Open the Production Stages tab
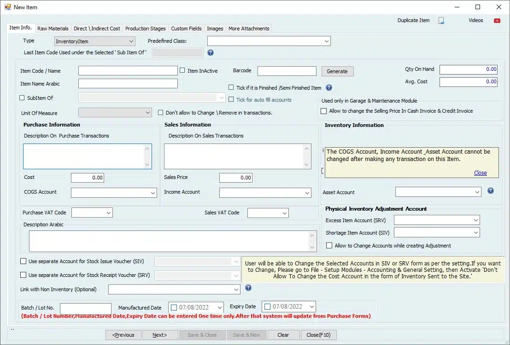 (146, 29)
